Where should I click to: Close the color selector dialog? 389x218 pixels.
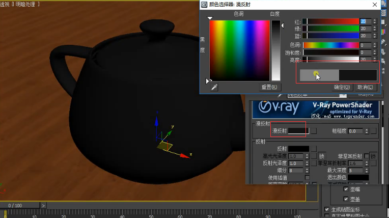click(375, 5)
